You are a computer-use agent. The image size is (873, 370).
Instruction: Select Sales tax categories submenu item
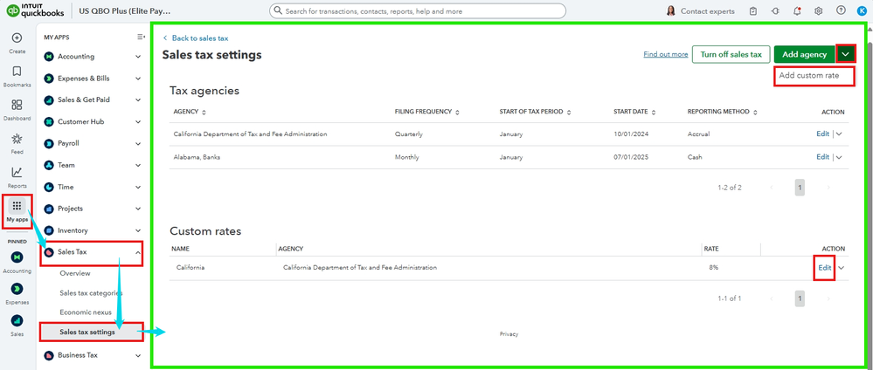[x=91, y=293]
